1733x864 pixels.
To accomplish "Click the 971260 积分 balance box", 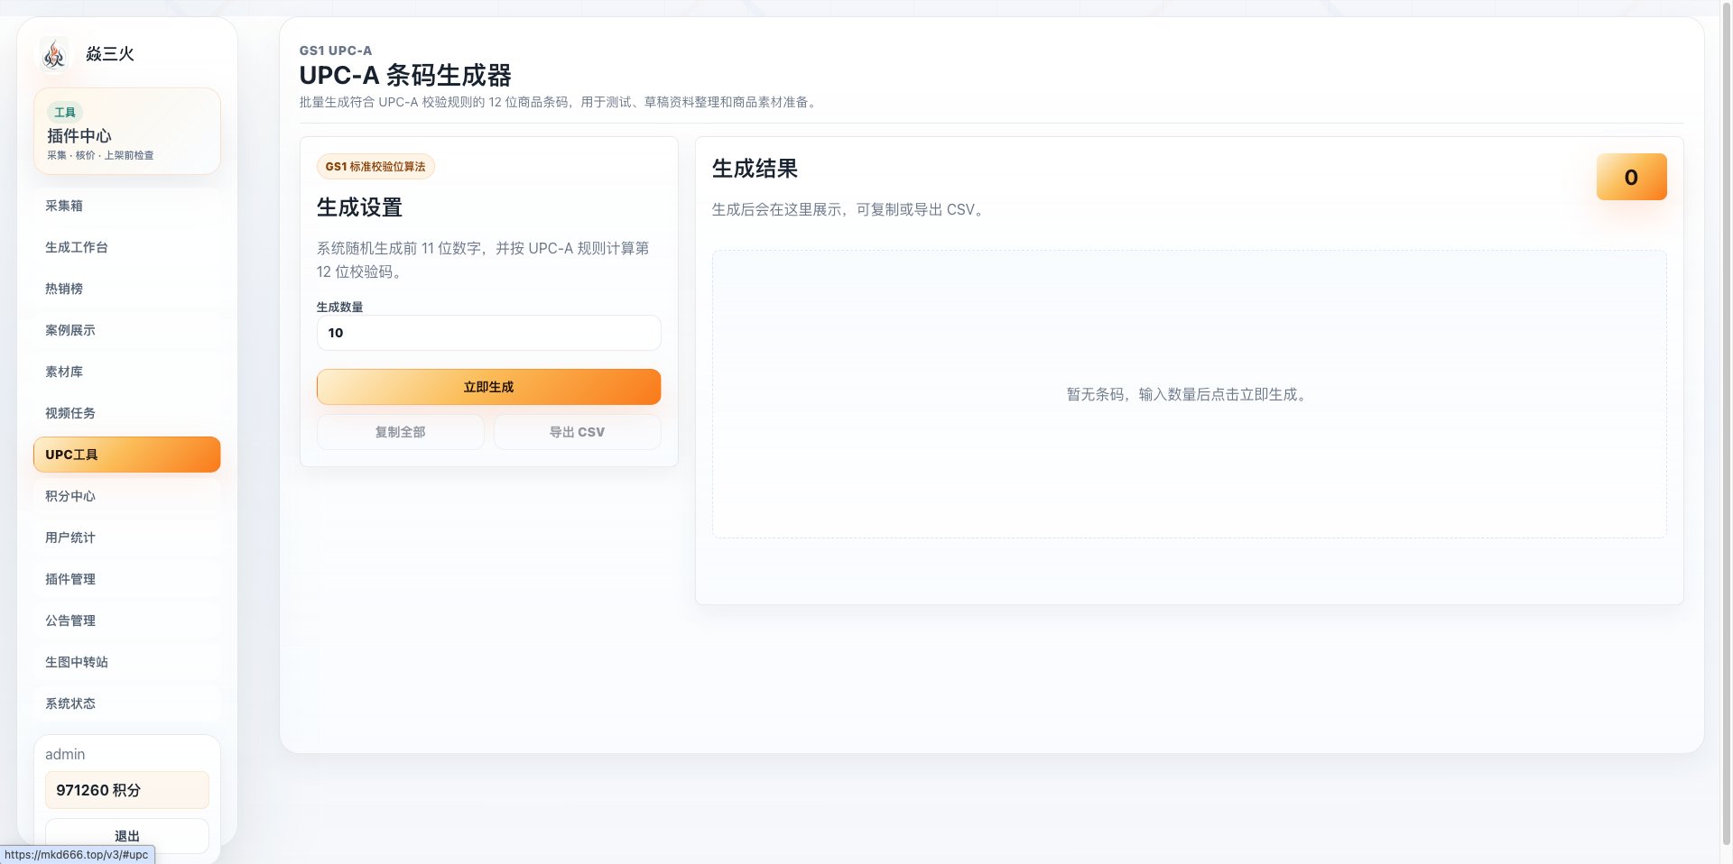I will [x=127, y=790].
